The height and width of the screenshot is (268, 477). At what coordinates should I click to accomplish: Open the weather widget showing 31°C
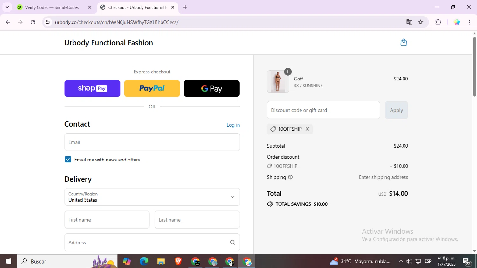360,261
